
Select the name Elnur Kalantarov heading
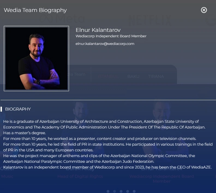[98, 30]
